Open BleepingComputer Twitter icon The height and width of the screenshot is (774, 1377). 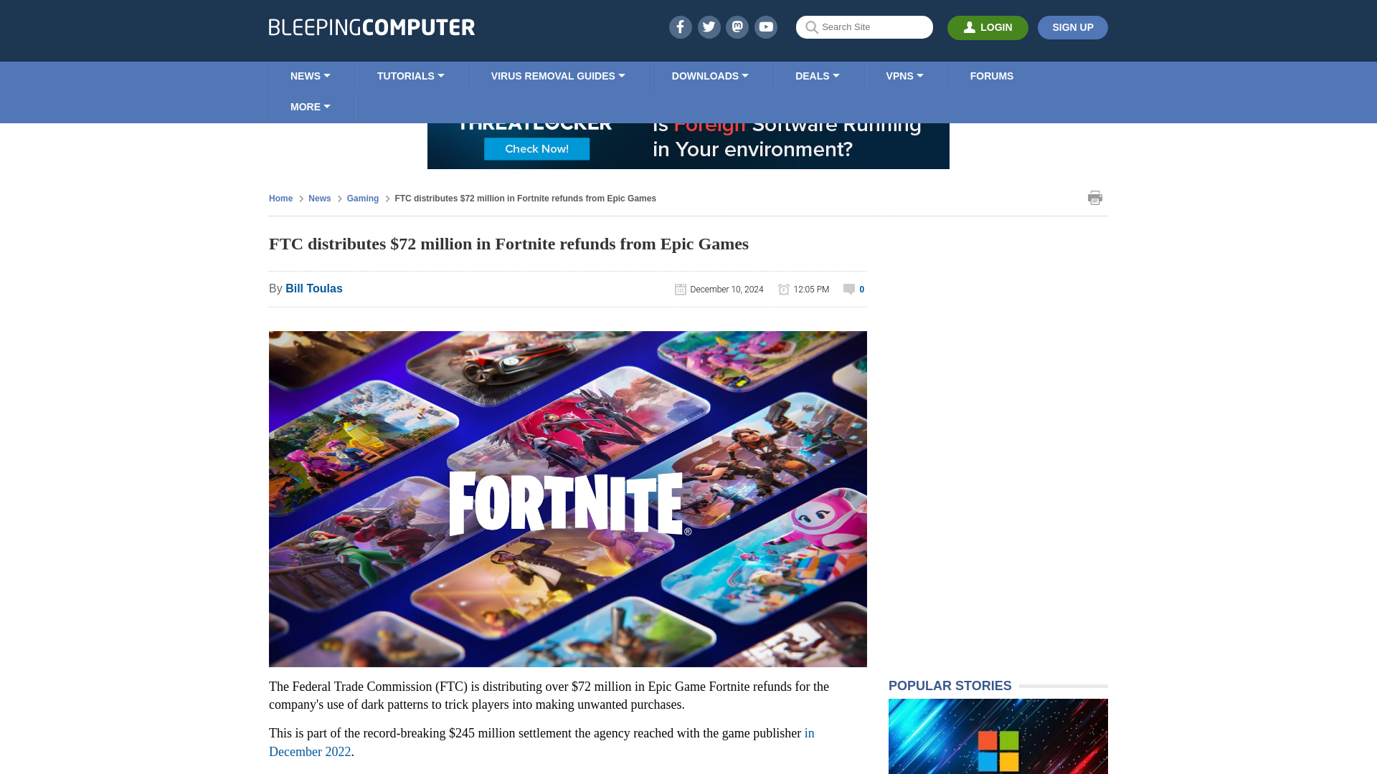(x=709, y=27)
